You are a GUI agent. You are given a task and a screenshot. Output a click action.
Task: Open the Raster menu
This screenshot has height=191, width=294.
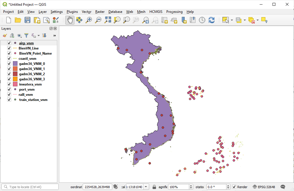click(100, 12)
